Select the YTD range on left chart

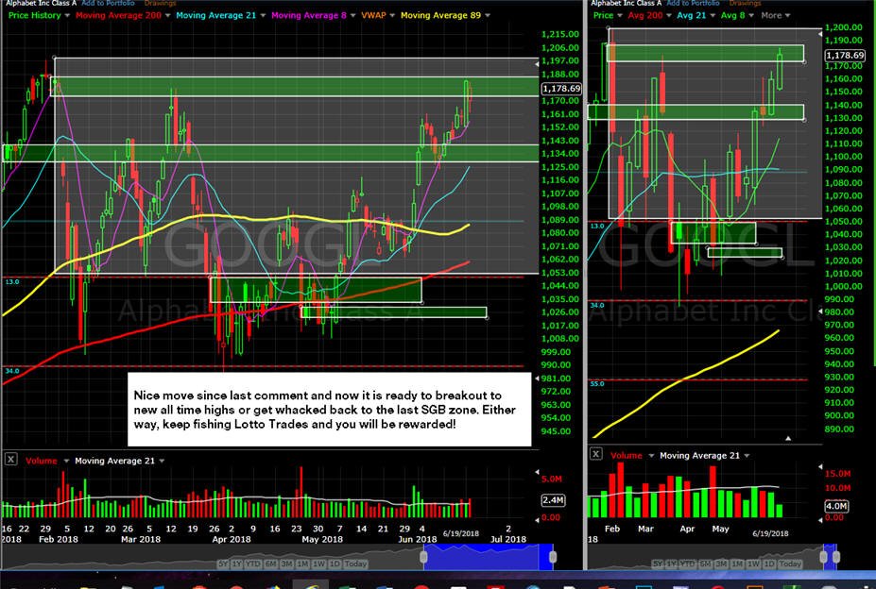(x=253, y=564)
